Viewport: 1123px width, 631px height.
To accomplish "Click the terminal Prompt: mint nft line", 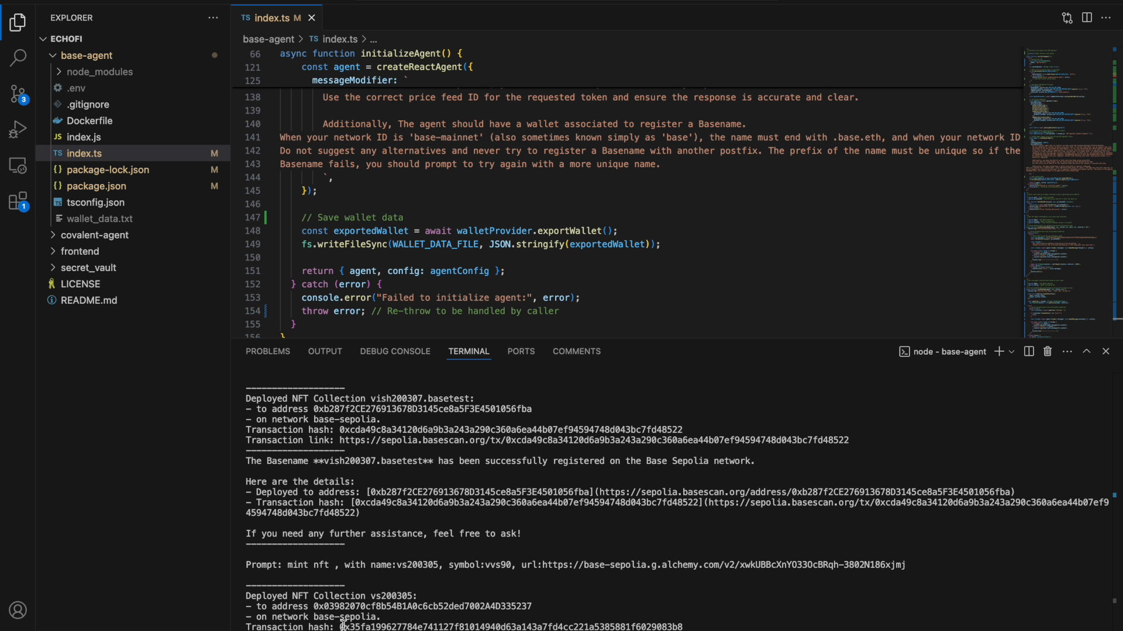I will [x=576, y=565].
